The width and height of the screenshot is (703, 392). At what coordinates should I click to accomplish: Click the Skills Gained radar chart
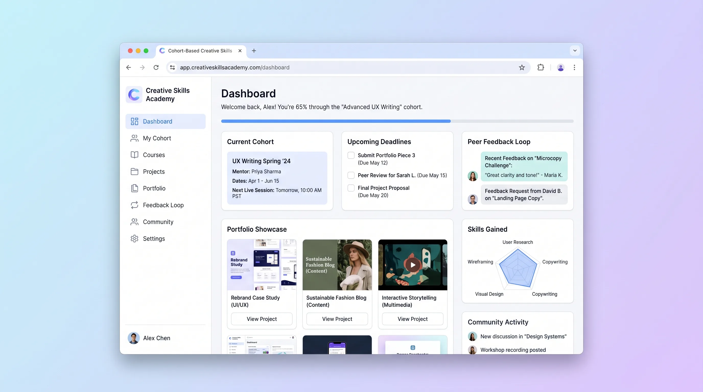518,268
